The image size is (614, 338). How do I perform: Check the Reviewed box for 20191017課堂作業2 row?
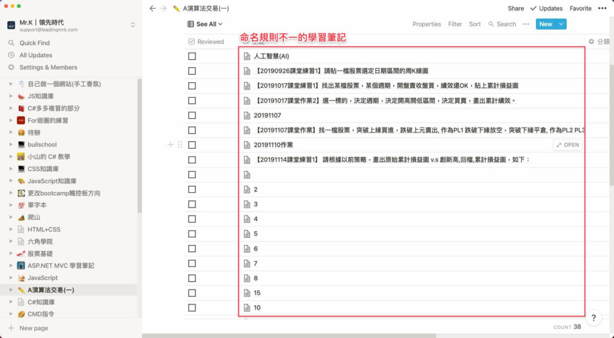(192, 100)
